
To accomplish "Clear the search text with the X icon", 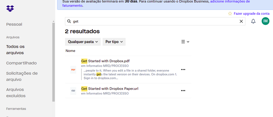I will click(x=241, y=21).
